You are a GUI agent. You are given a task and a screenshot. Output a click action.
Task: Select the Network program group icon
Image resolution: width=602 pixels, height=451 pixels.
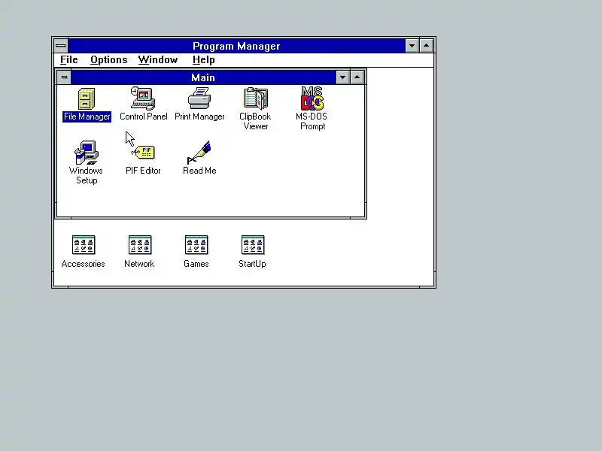point(140,245)
